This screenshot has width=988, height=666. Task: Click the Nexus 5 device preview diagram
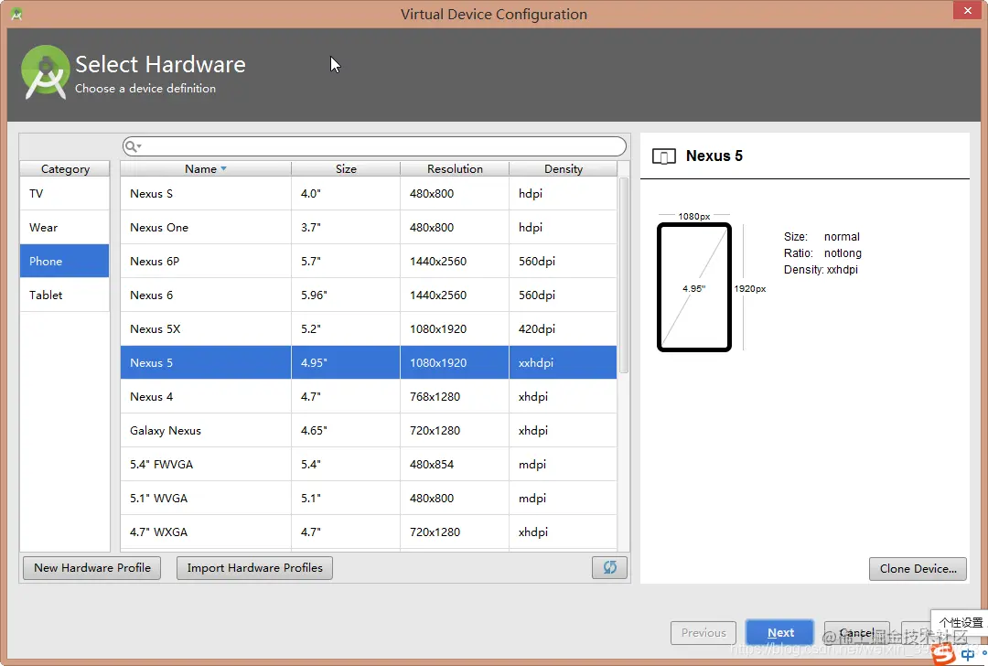[693, 287]
